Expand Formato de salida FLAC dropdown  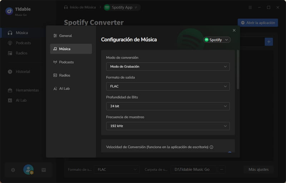pos(168,86)
